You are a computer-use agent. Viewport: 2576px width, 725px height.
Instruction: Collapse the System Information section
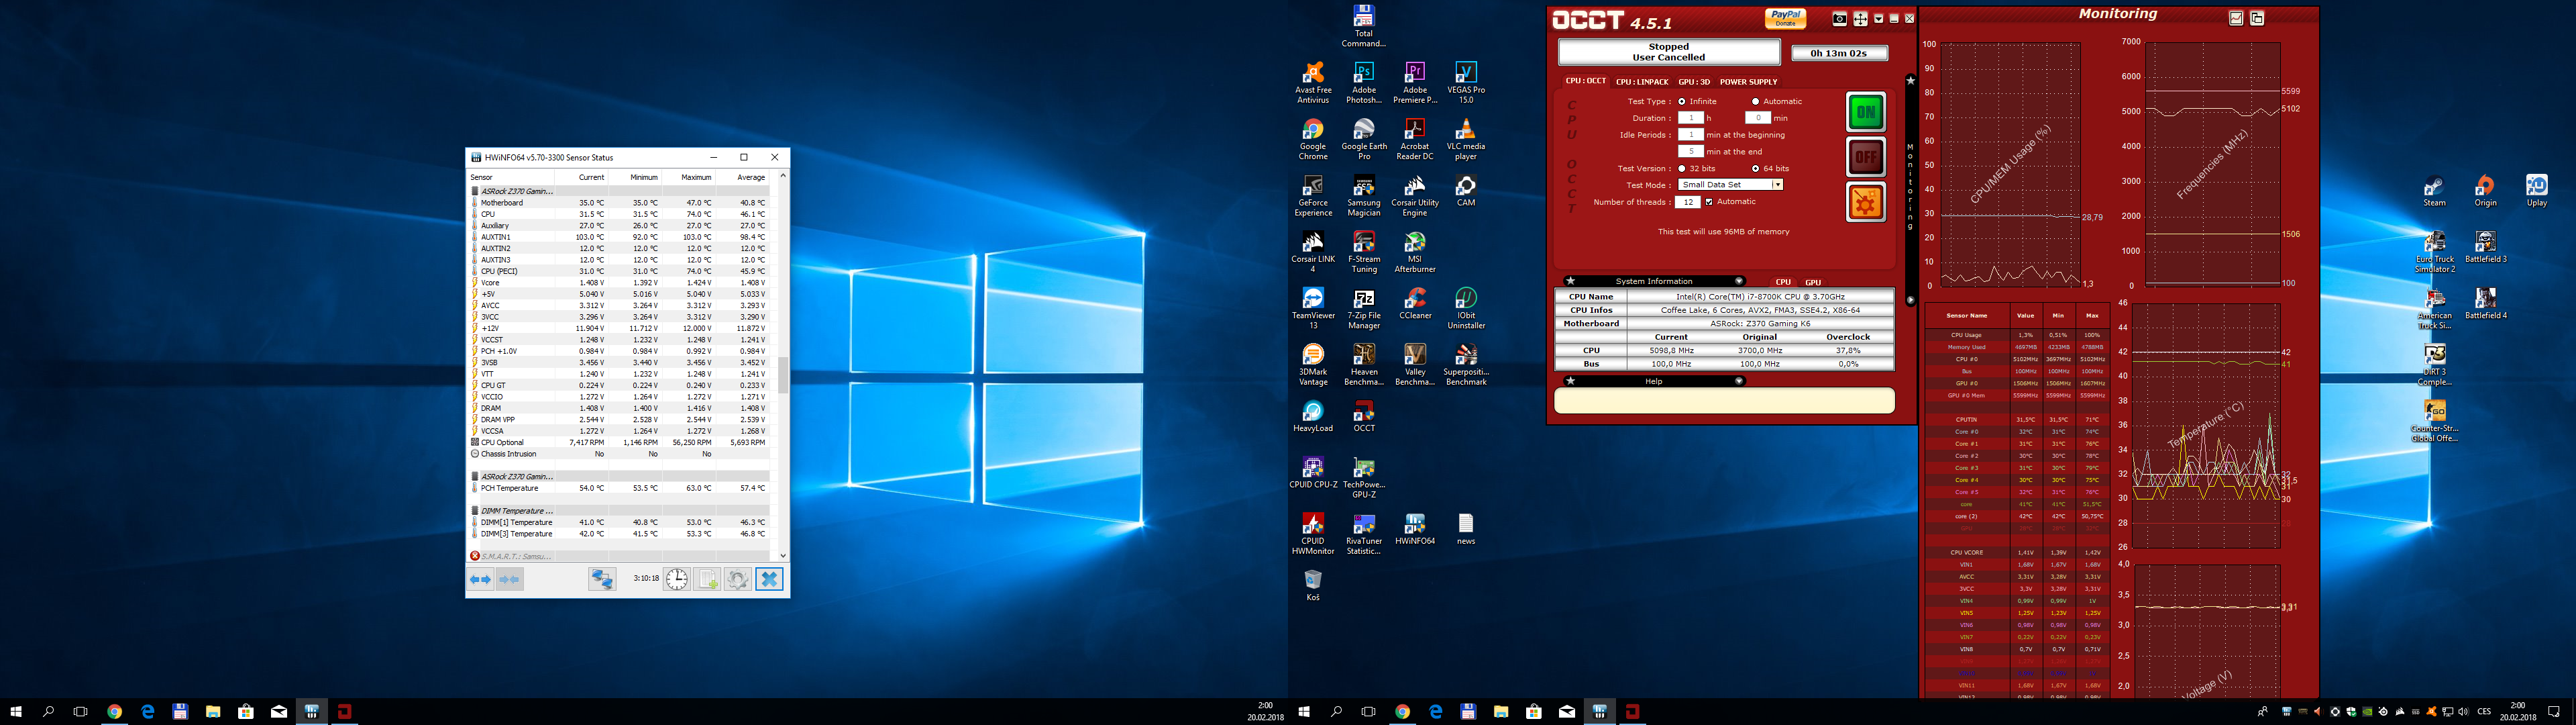coord(1739,281)
